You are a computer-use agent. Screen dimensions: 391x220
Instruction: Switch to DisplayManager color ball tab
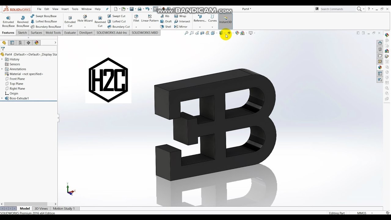37,43
